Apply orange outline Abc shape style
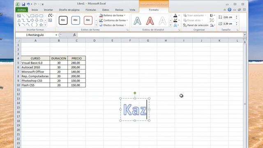The height and width of the screenshot is (148, 263). [88, 20]
